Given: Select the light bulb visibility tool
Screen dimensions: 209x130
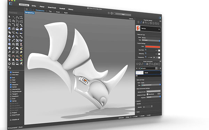Looking at the screenshot, I should [x=9, y=60].
